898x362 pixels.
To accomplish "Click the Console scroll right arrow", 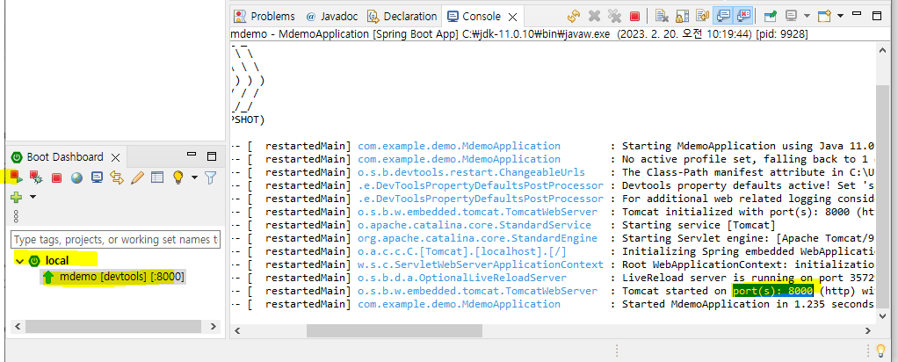I will tap(869, 330).
